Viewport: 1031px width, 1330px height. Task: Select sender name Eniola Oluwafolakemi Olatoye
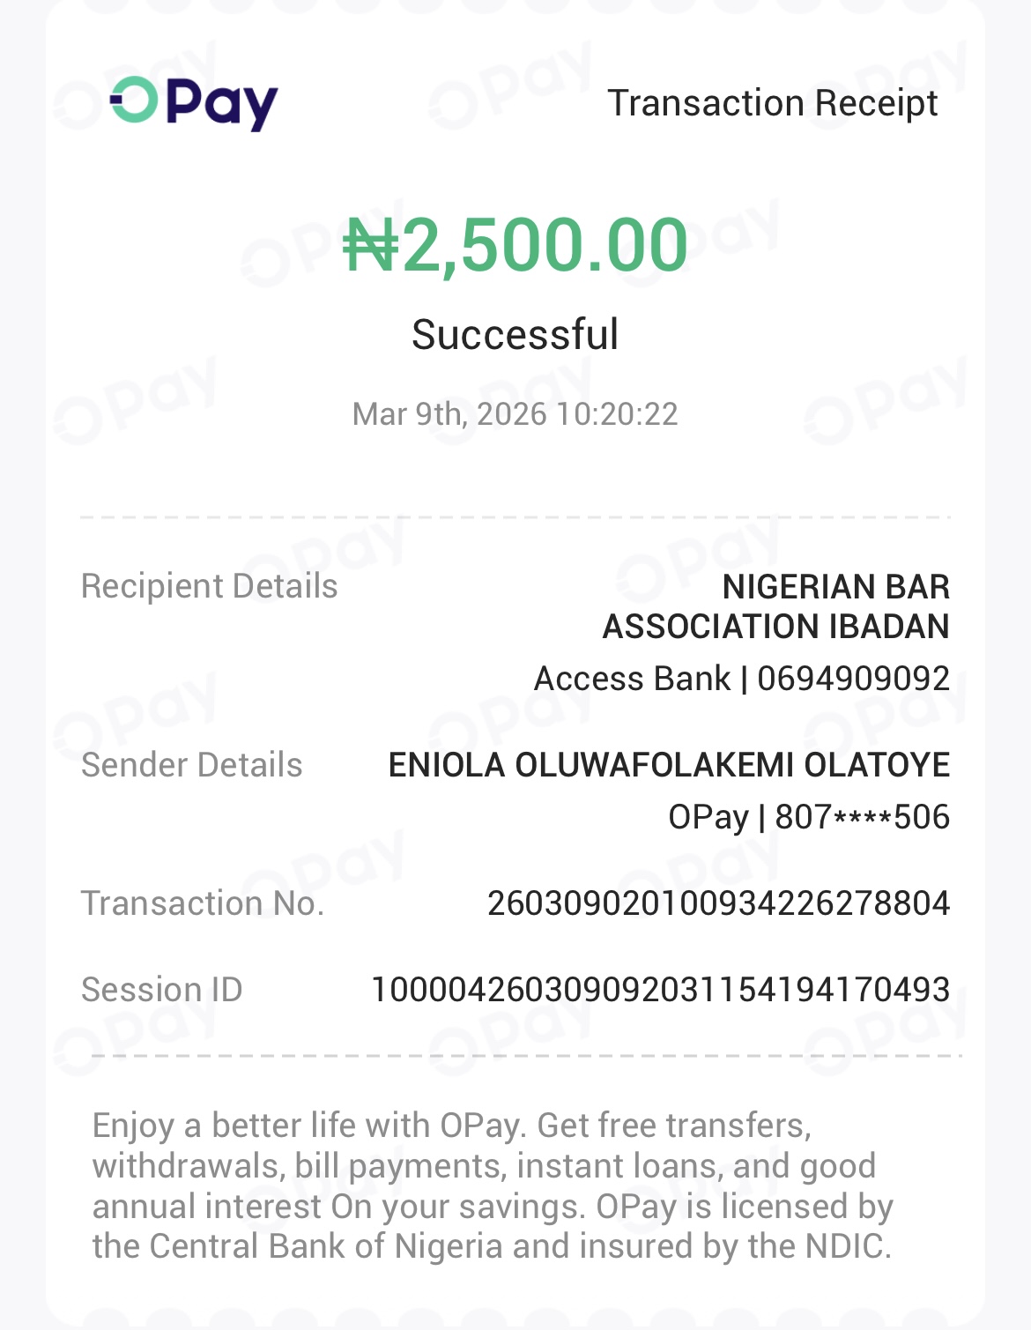click(x=669, y=765)
